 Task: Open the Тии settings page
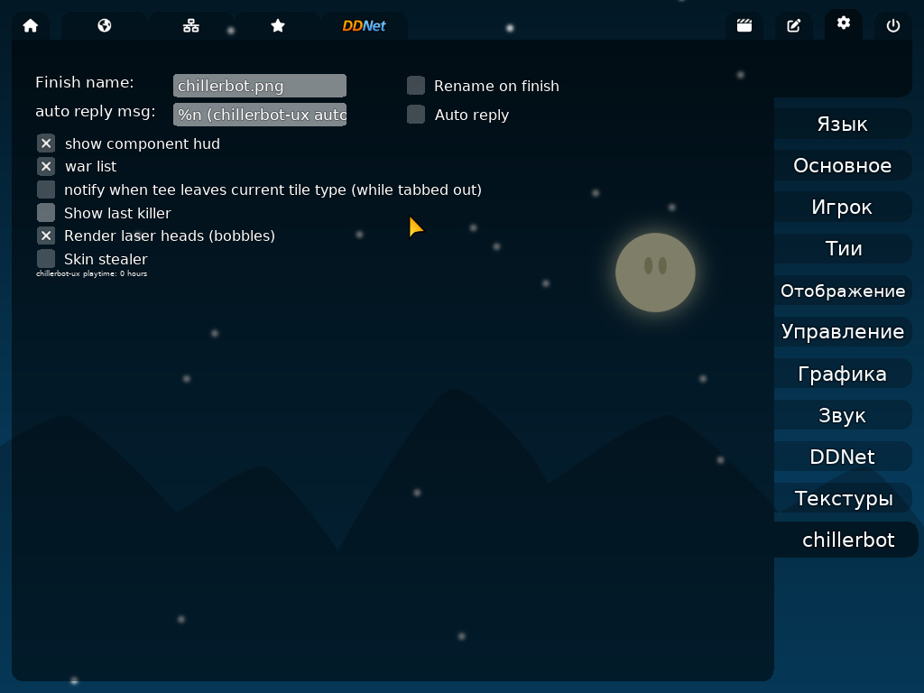pos(843,249)
